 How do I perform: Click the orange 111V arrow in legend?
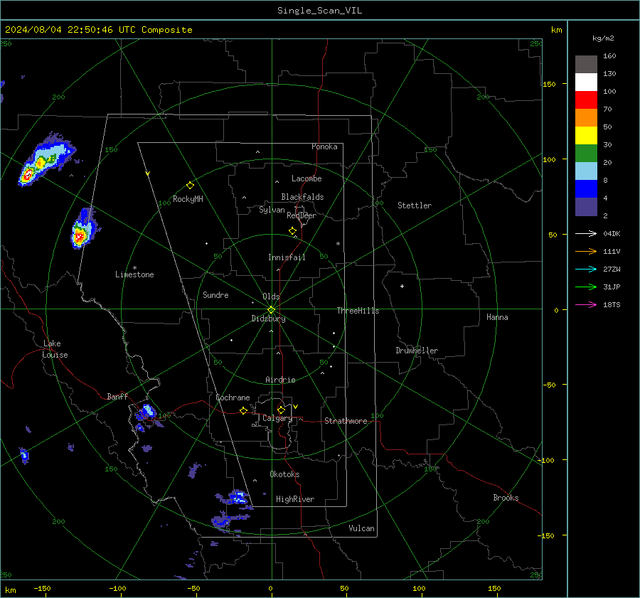click(586, 252)
